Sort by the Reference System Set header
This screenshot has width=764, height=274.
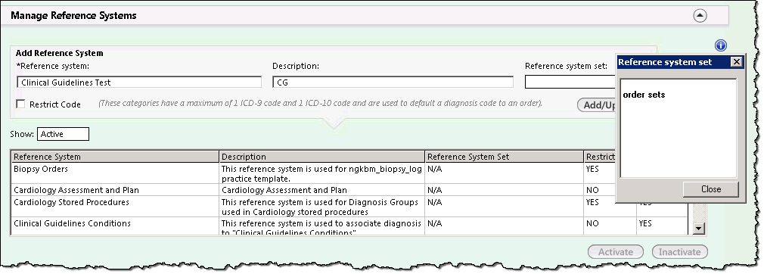tap(505, 157)
